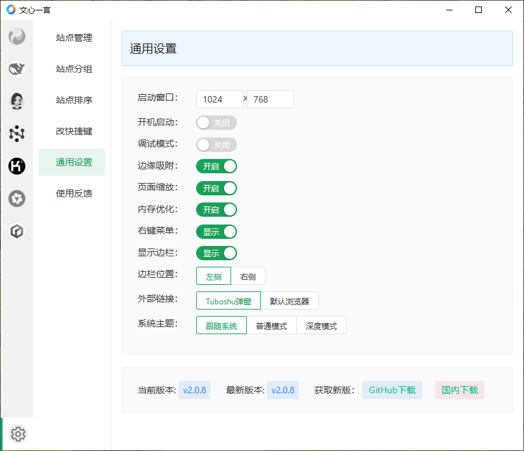
Task: Set theme to 深度模式
Action: point(321,325)
